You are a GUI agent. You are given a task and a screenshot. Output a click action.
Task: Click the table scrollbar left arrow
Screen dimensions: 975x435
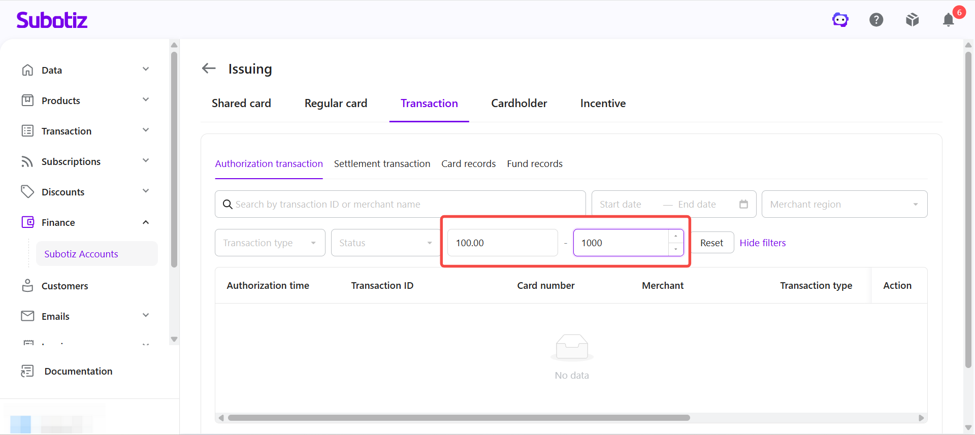point(221,418)
